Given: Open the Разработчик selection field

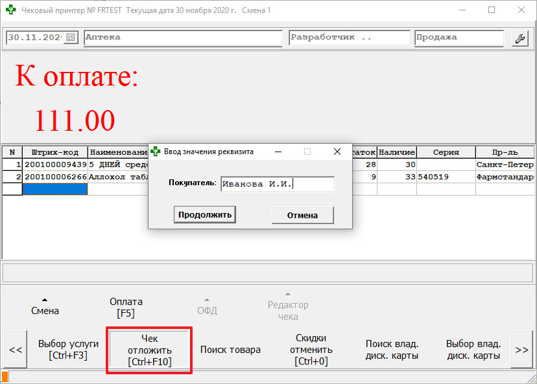Looking at the screenshot, I should tap(348, 38).
